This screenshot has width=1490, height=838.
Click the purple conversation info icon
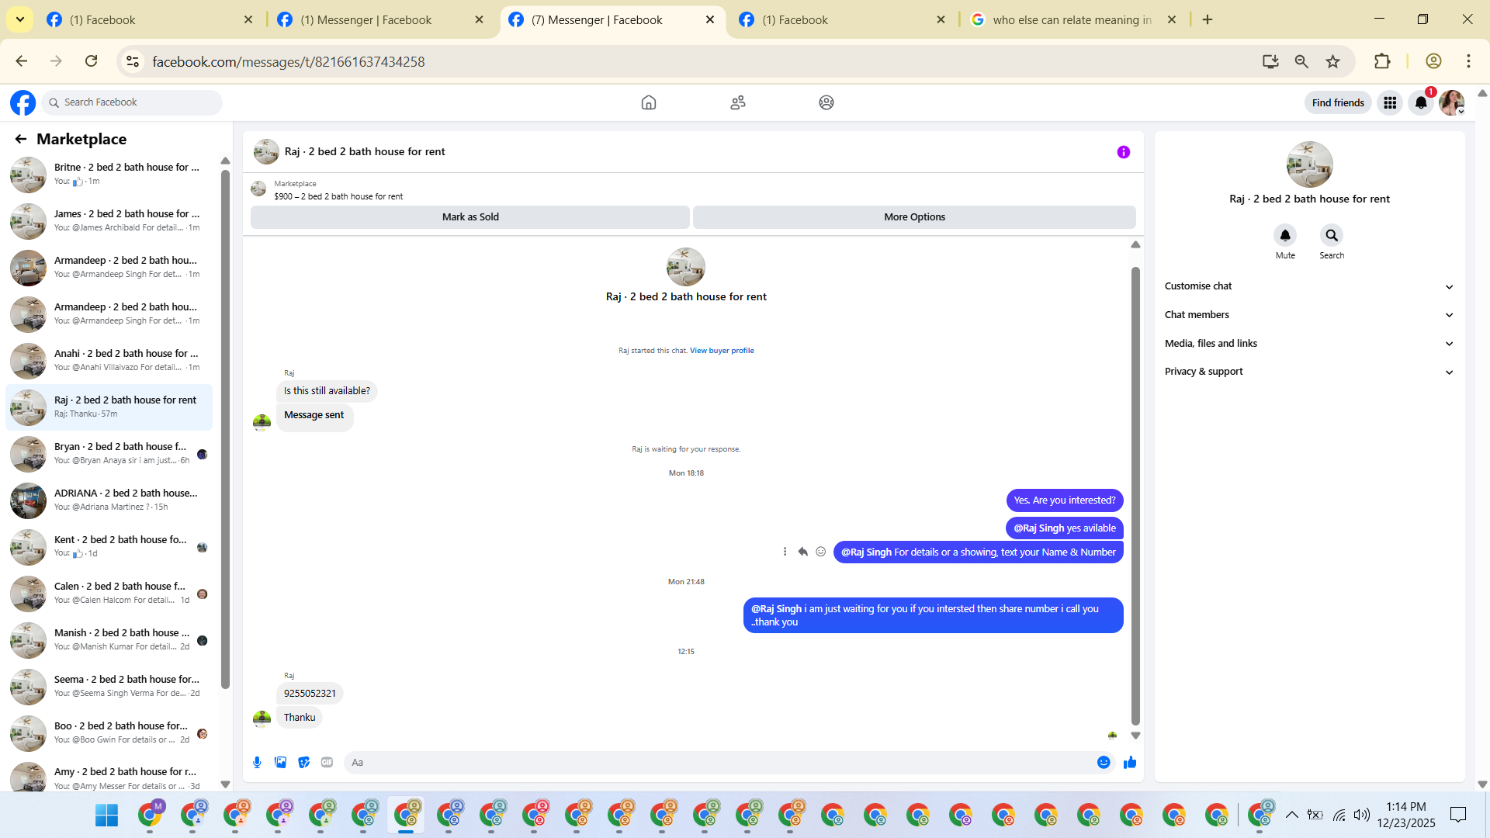(1123, 152)
